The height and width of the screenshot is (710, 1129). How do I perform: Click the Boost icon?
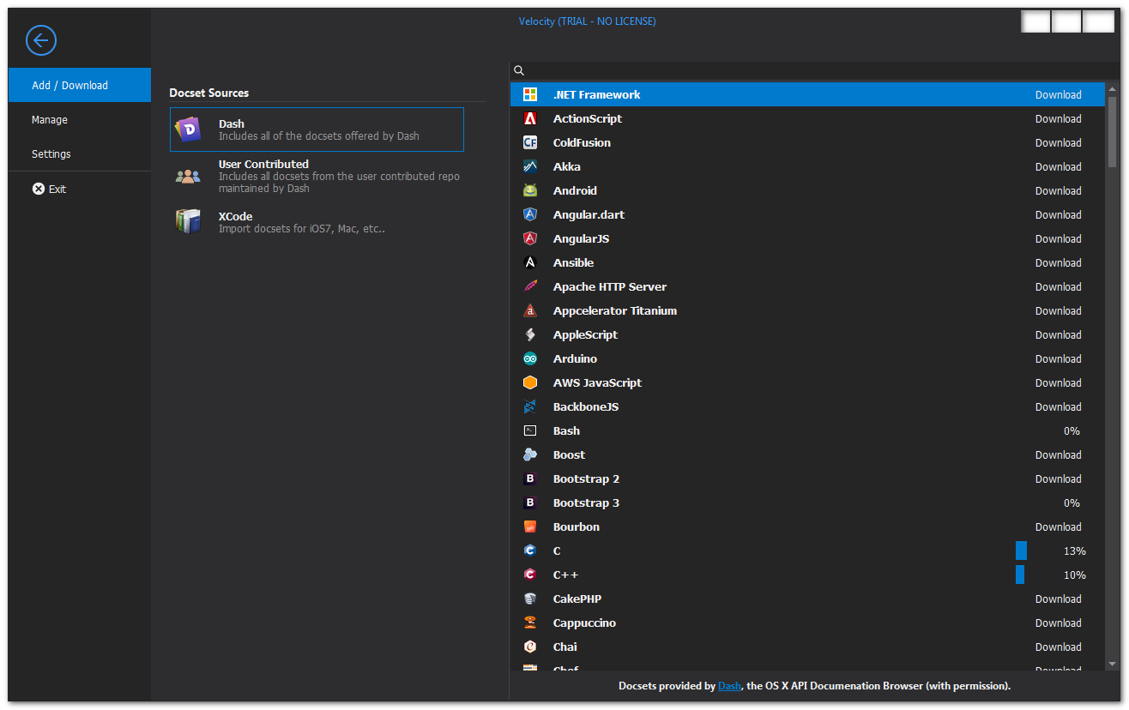(x=530, y=454)
